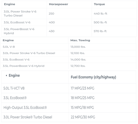Click the 250 horsepower value

(x=51, y=14)
